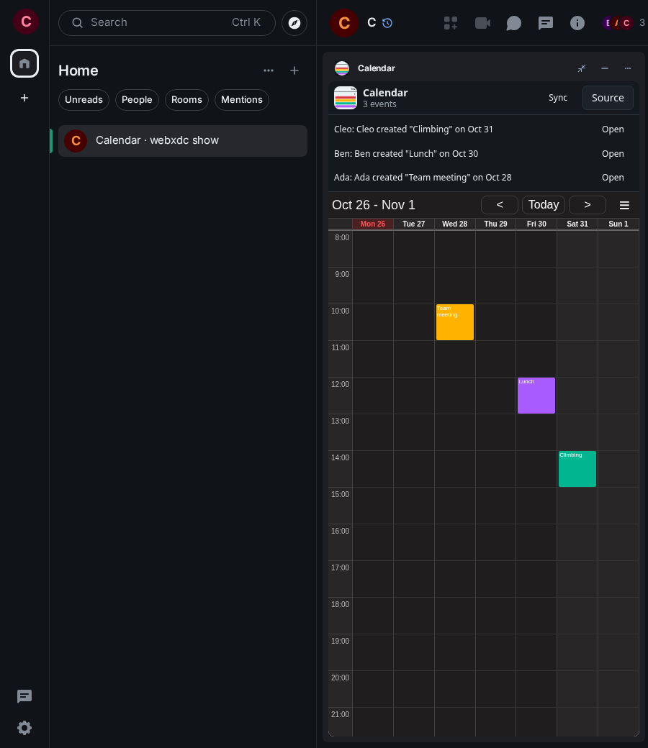The image size is (648, 748).
Task: Click the Sat 31 day header
Action: tap(577, 224)
